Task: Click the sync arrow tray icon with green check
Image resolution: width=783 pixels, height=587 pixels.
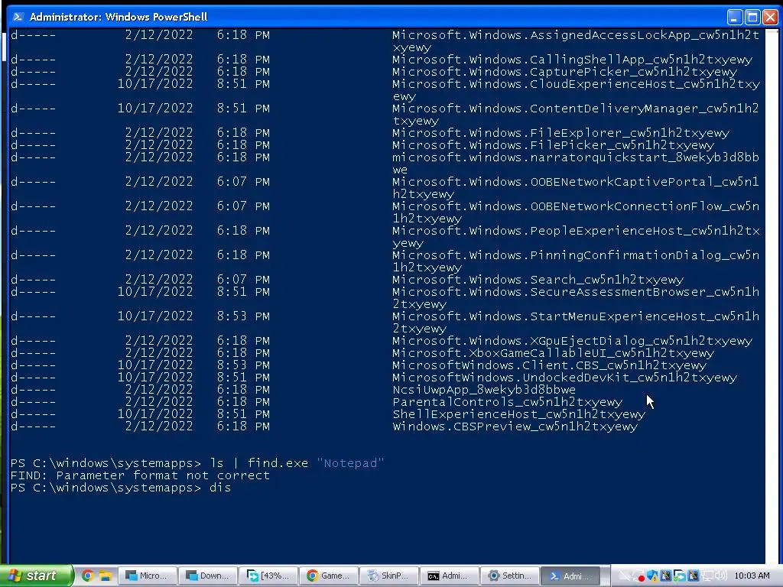Action: pos(679,576)
